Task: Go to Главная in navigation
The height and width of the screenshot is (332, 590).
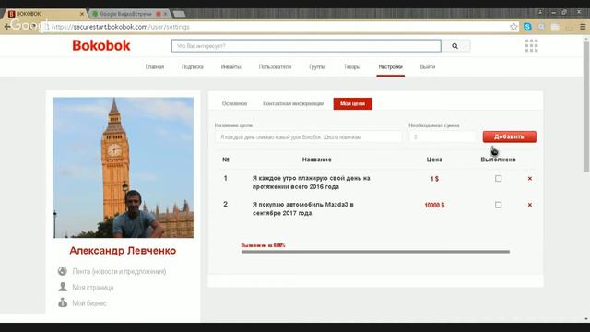Action: pos(155,67)
